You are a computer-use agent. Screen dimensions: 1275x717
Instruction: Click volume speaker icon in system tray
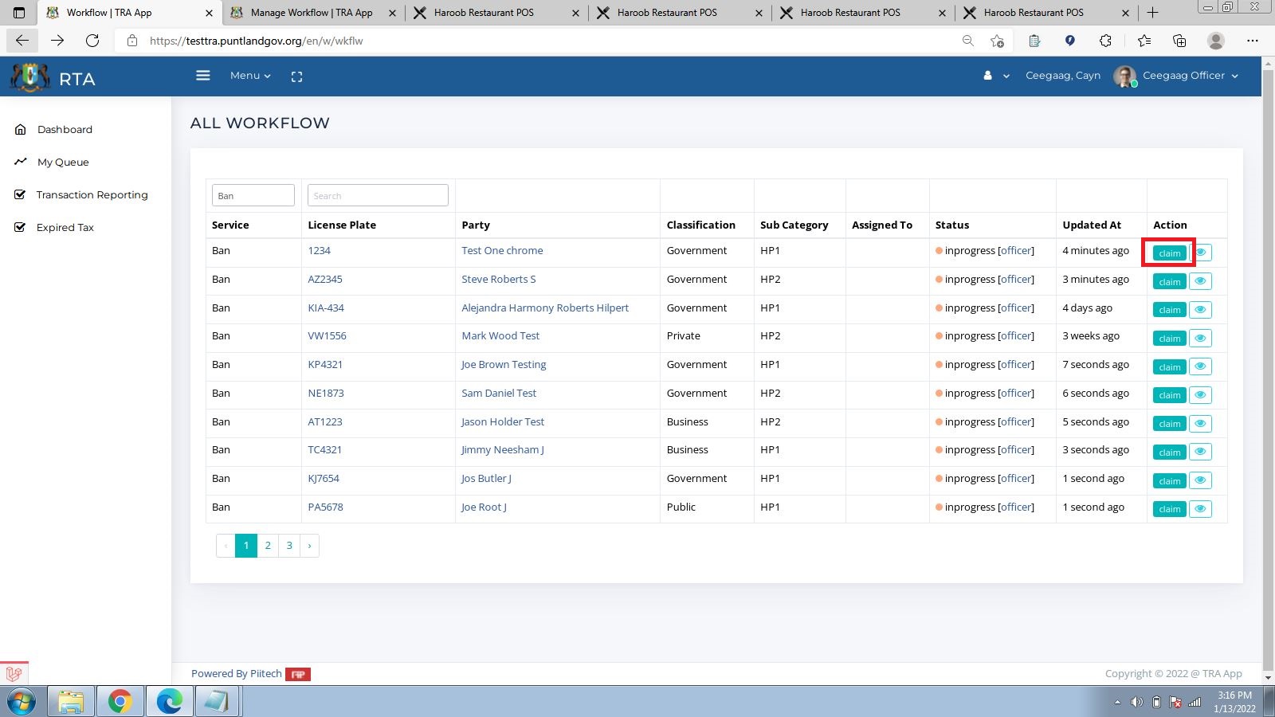[x=1137, y=702]
